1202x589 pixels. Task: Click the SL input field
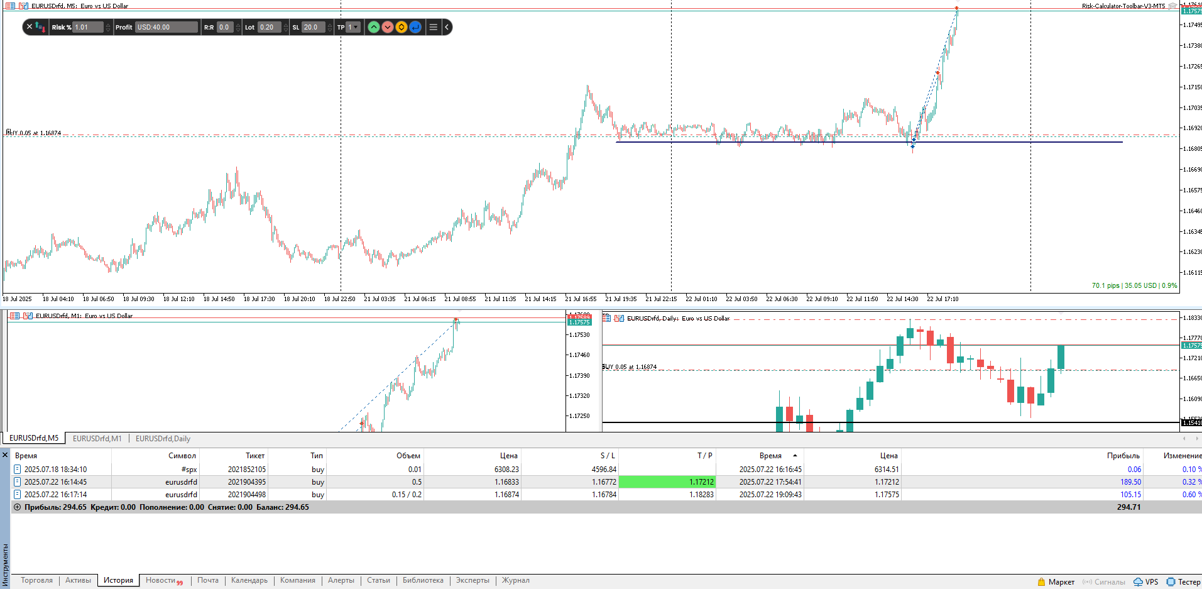click(x=313, y=27)
